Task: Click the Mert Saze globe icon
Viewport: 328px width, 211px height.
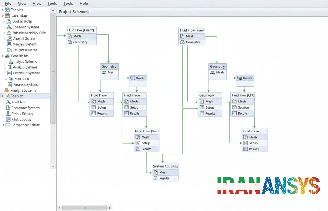Action: tap(11, 79)
